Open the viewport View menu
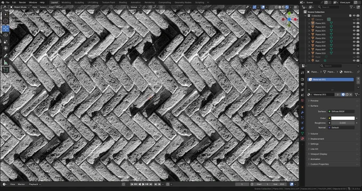Viewport: 362px width, 191px height. (x=35, y=7)
